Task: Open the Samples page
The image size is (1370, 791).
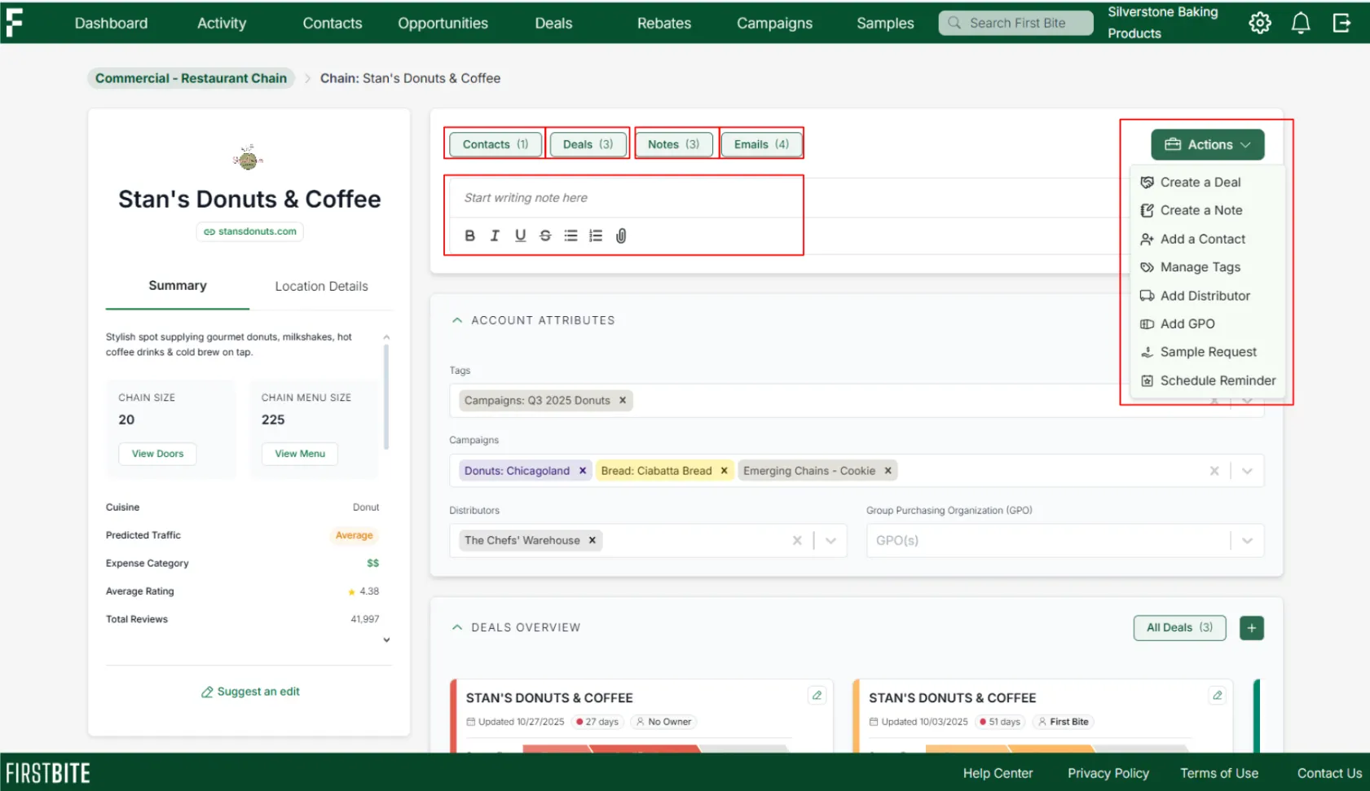Action: click(x=885, y=23)
